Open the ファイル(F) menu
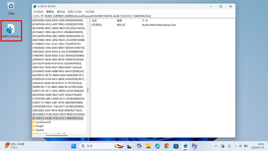The width and height of the screenshot is (268, 151). click(38, 12)
